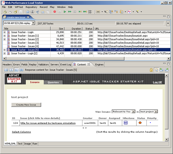Click the single-step play icon
This screenshot has width=173, height=154.
(x=80, y=12)
